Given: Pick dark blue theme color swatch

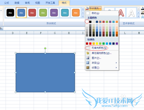Looking at the screenshot, I should click(x=97, y=22).
